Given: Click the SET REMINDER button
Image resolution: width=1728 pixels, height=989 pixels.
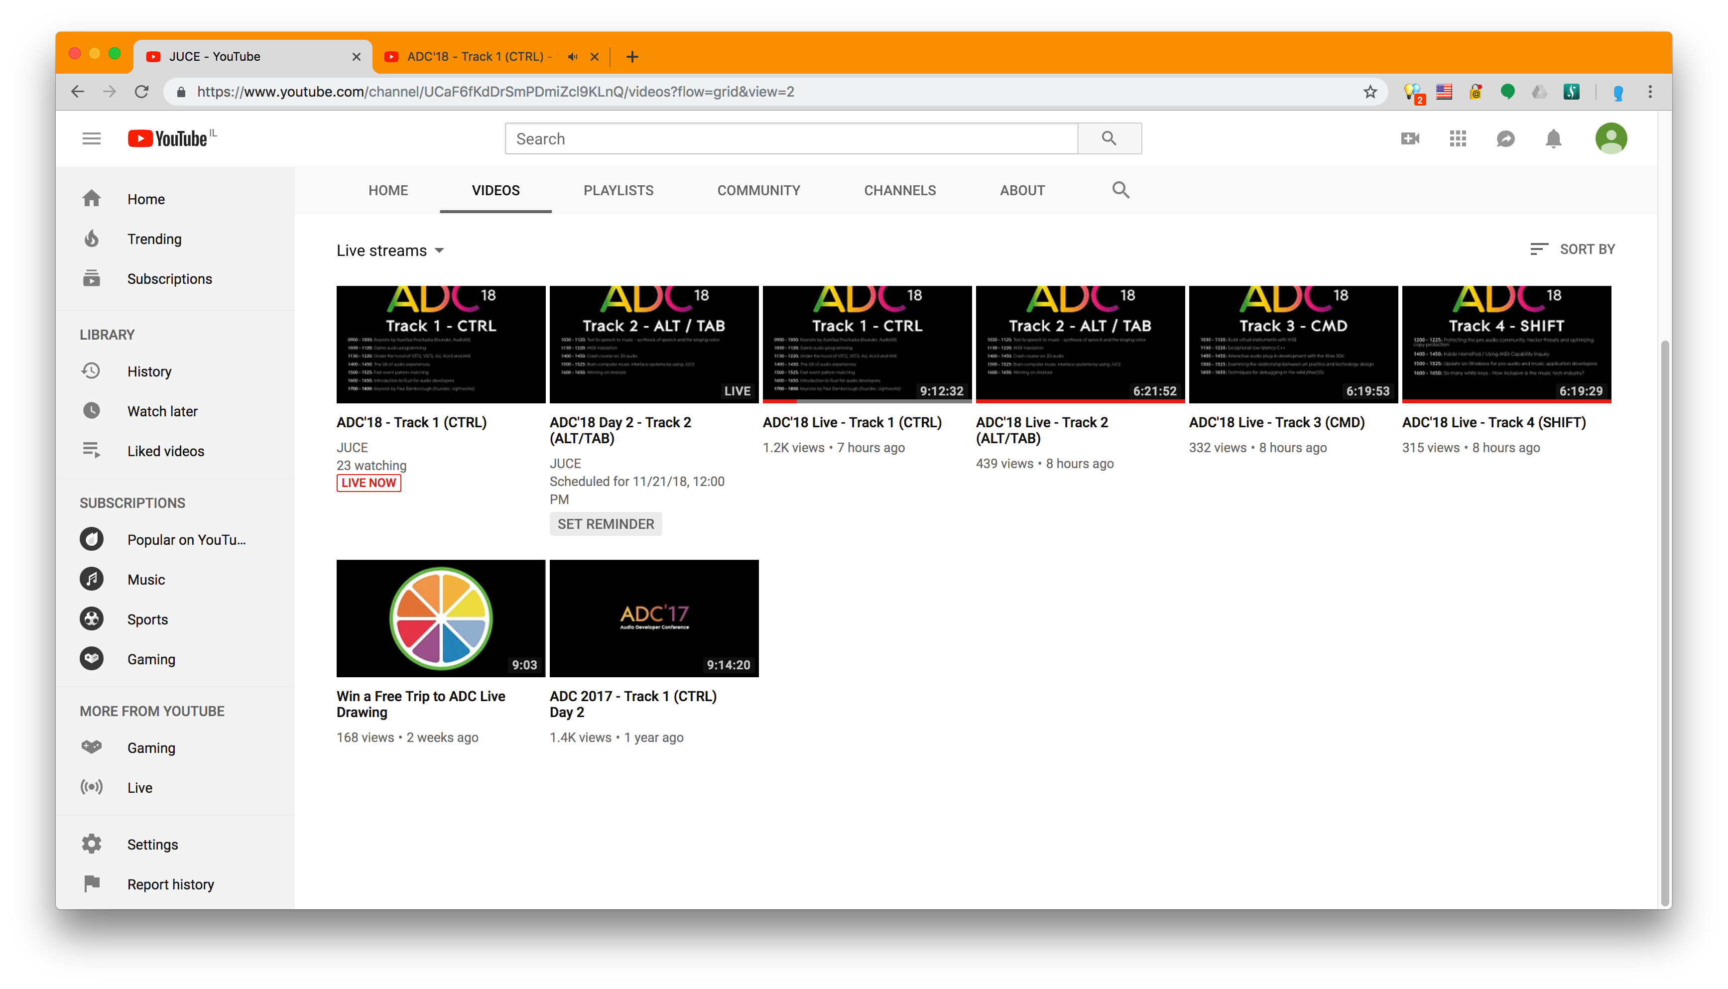Looking at the screenshot, I should tap(605, 524).
